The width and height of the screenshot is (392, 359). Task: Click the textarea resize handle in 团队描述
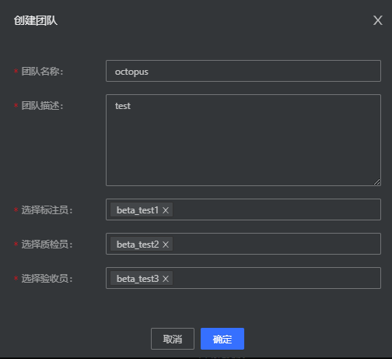click(x=376, y=182)
